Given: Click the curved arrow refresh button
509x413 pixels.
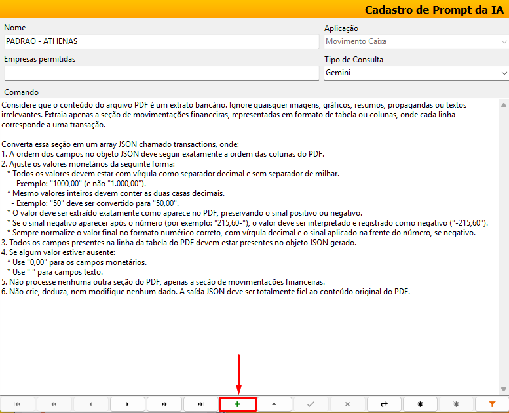Looking at the screenshot, I should click(x=384, y=404).
